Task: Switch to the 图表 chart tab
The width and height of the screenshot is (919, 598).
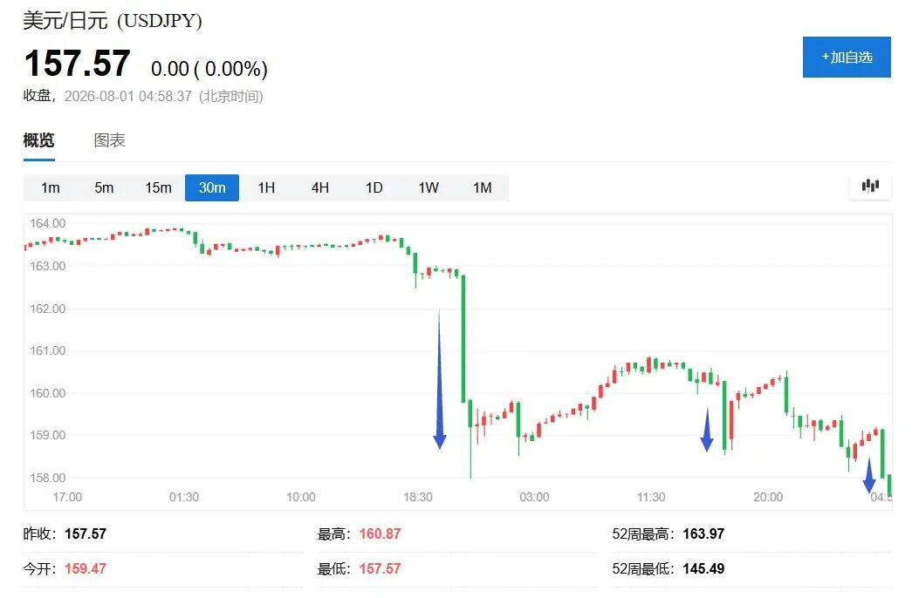Action: [x=110, y=140]
